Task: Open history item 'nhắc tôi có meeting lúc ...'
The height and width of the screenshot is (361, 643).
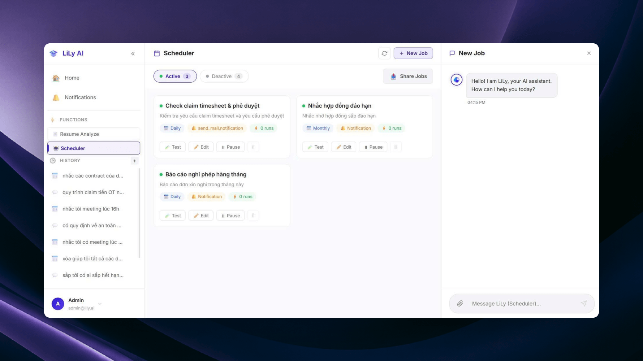Action: point(93,242)
